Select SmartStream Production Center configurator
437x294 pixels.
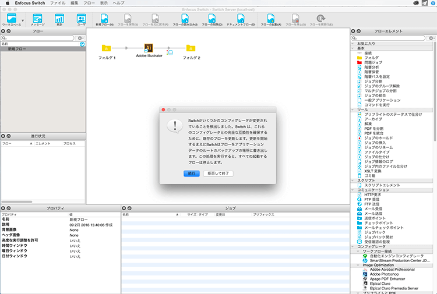coord(396,261)
